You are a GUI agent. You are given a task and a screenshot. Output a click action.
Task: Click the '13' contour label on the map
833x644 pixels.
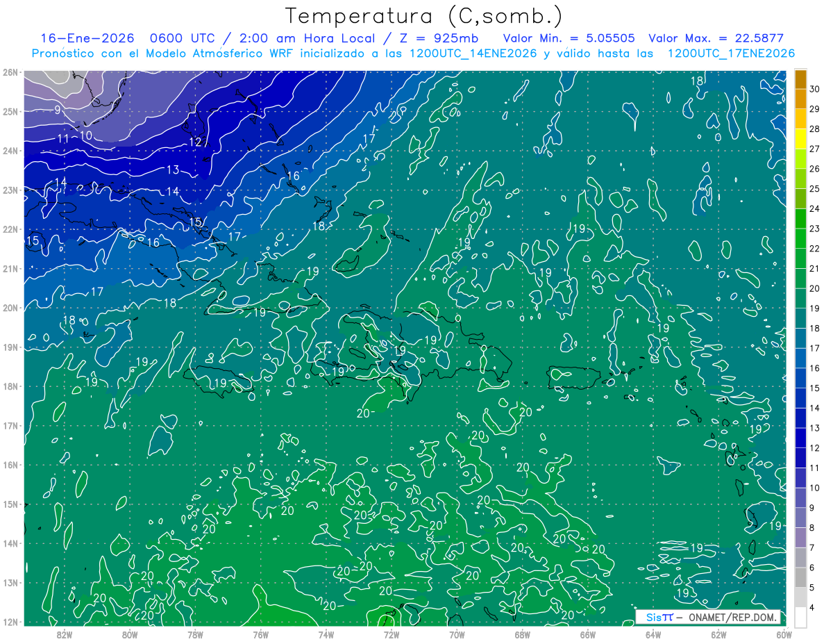point(173,170)
